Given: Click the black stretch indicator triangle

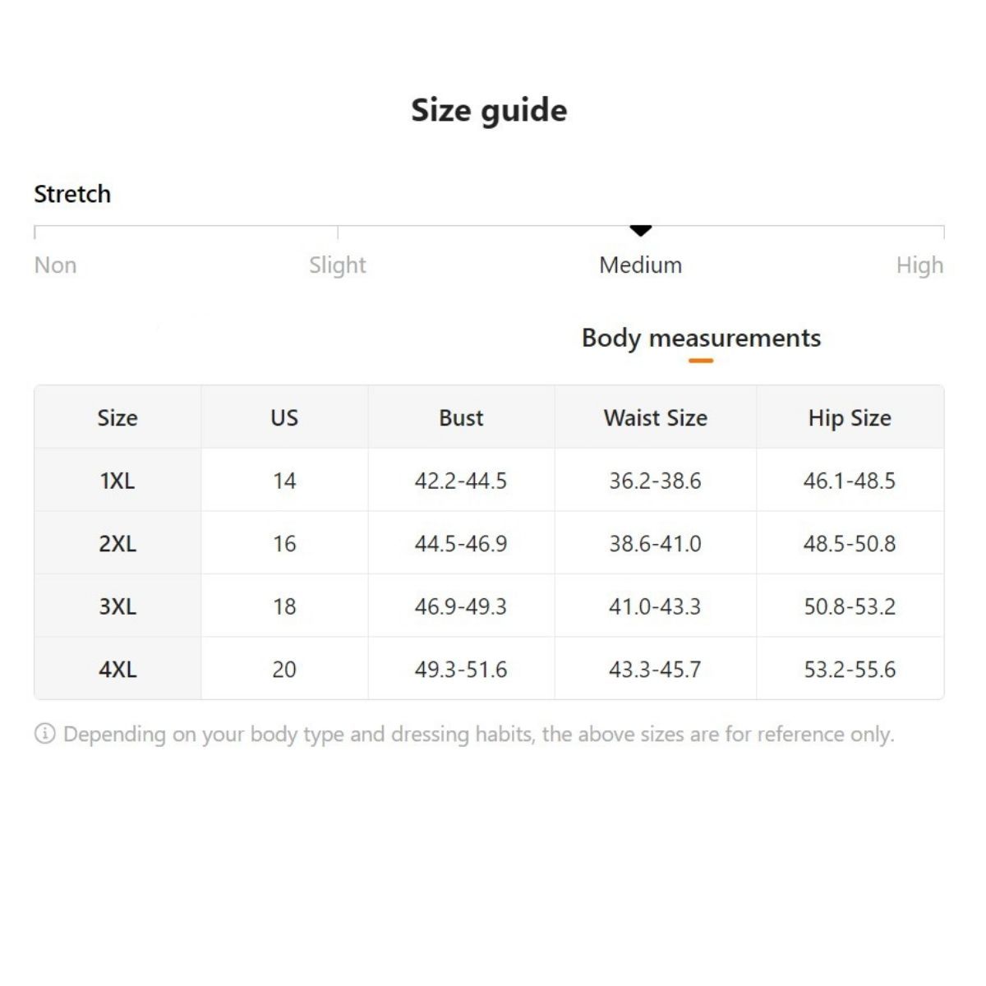Looking at the screenshot, I should pos(641,230).
